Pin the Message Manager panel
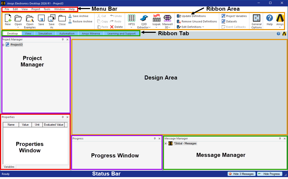Viewport: 288px width, 179px height. point(280,139)
